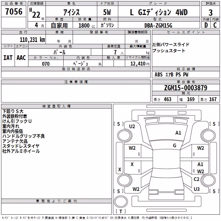Click inspector note ハンドルグリップ不良

(x=23, y=136)
